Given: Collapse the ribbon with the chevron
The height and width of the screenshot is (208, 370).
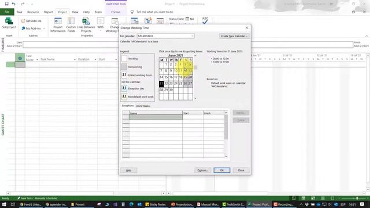Looking at the screenshot, I should (367, 36).
